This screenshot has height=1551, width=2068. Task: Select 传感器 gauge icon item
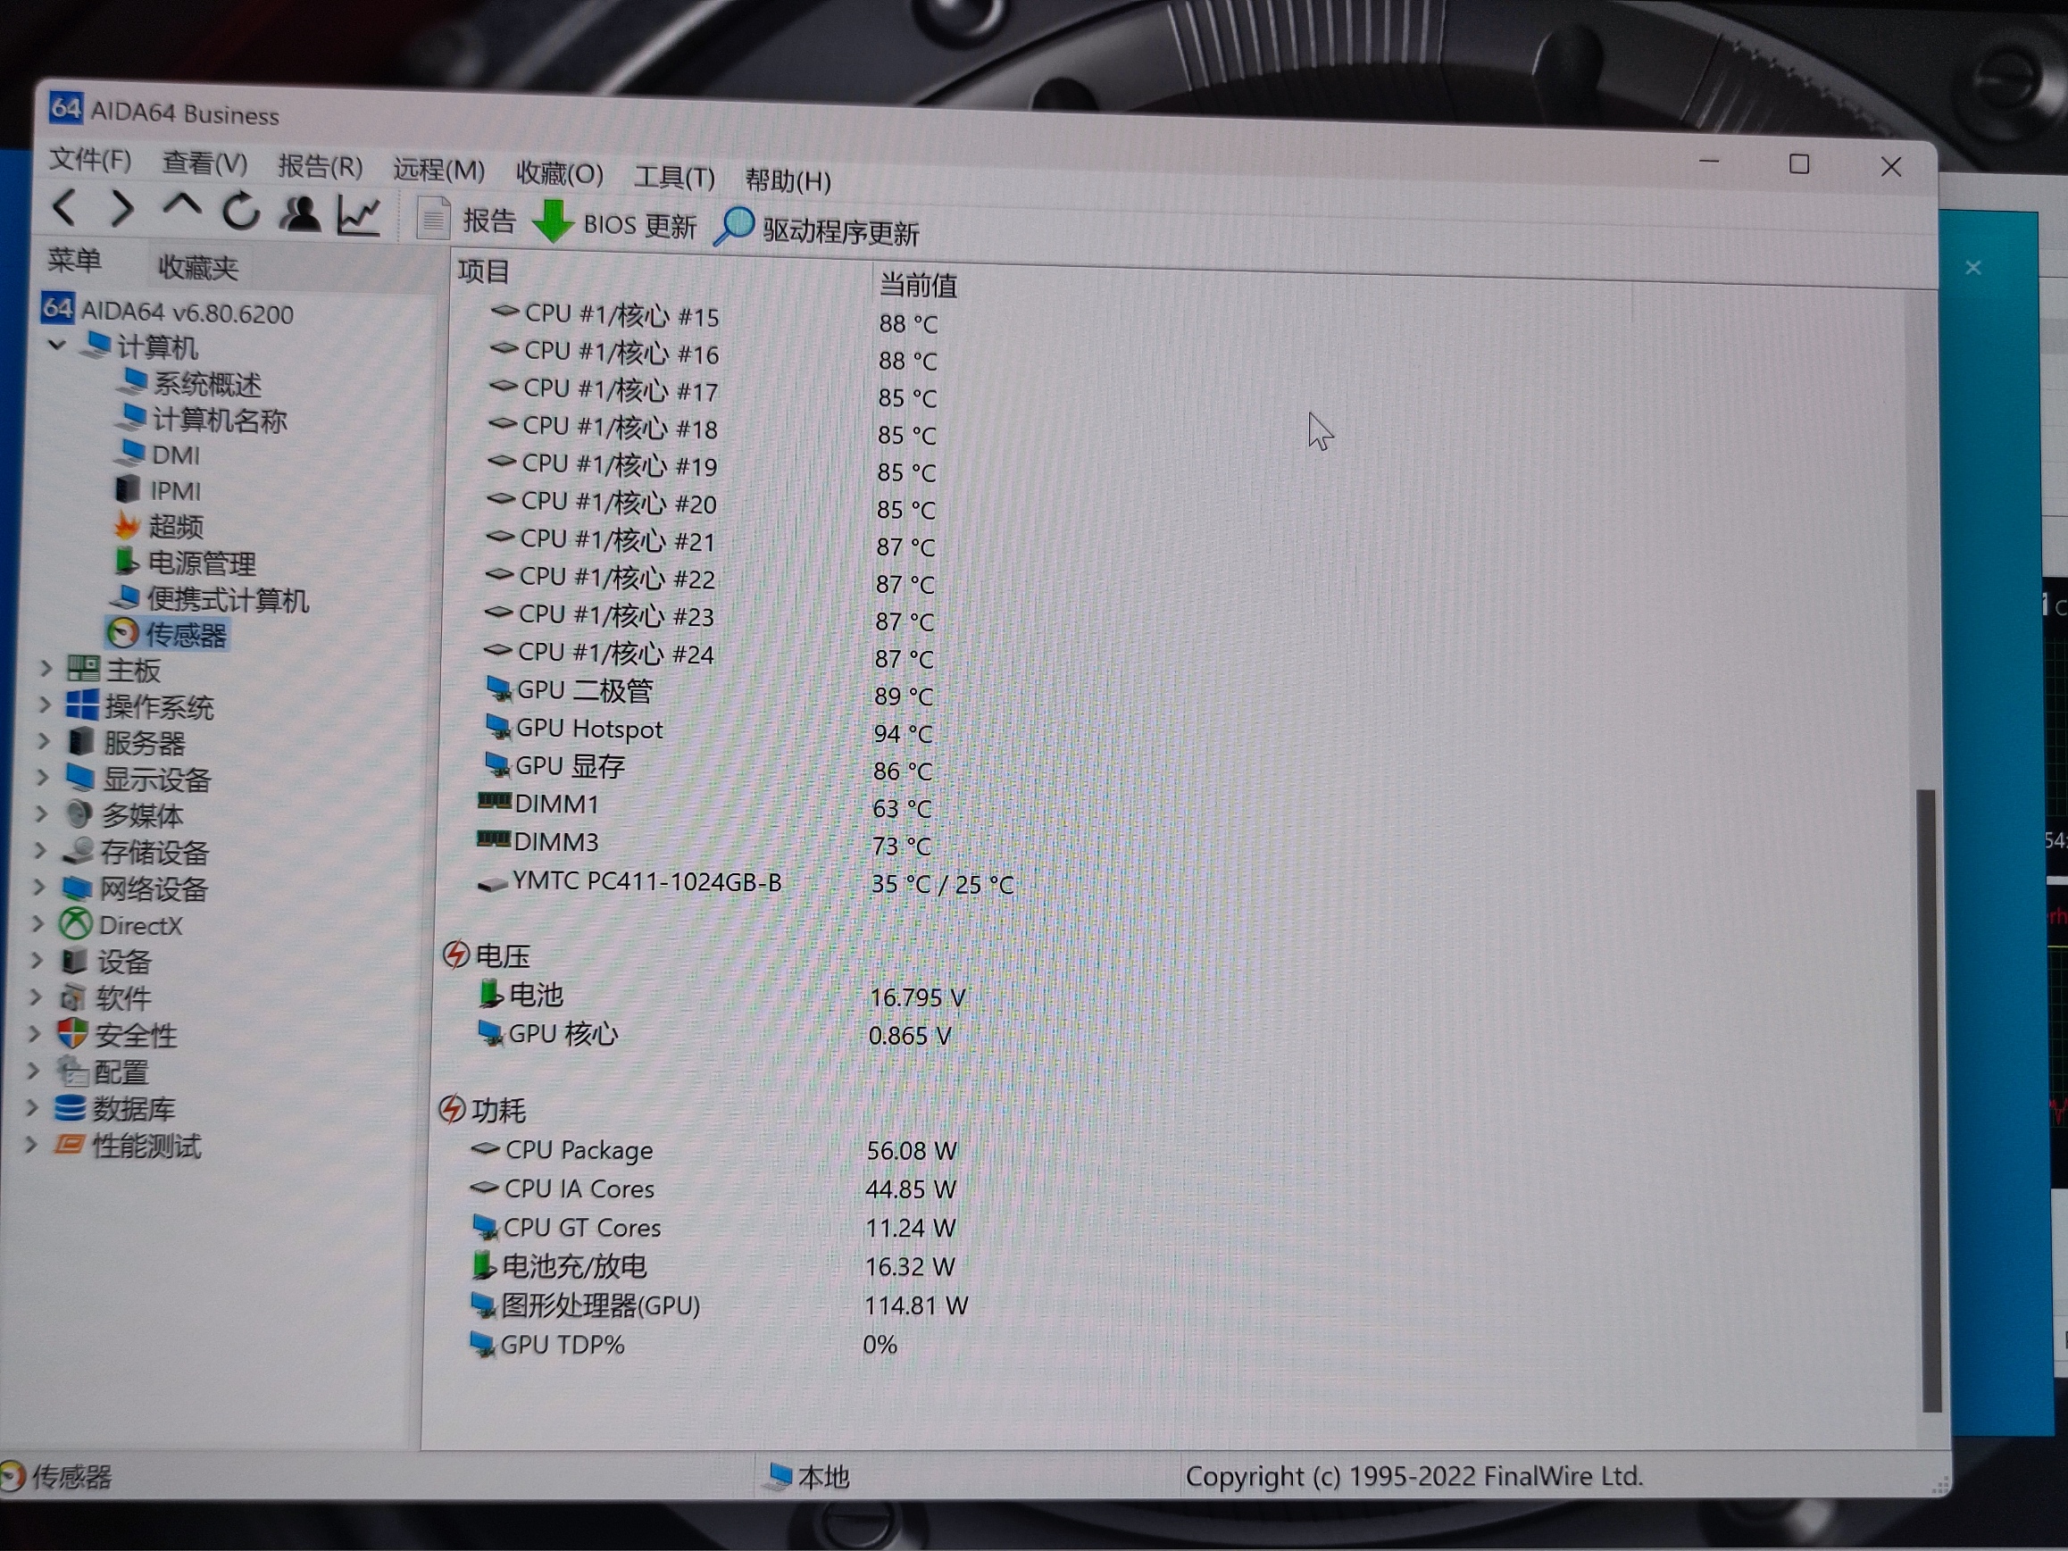pos(167,635)
